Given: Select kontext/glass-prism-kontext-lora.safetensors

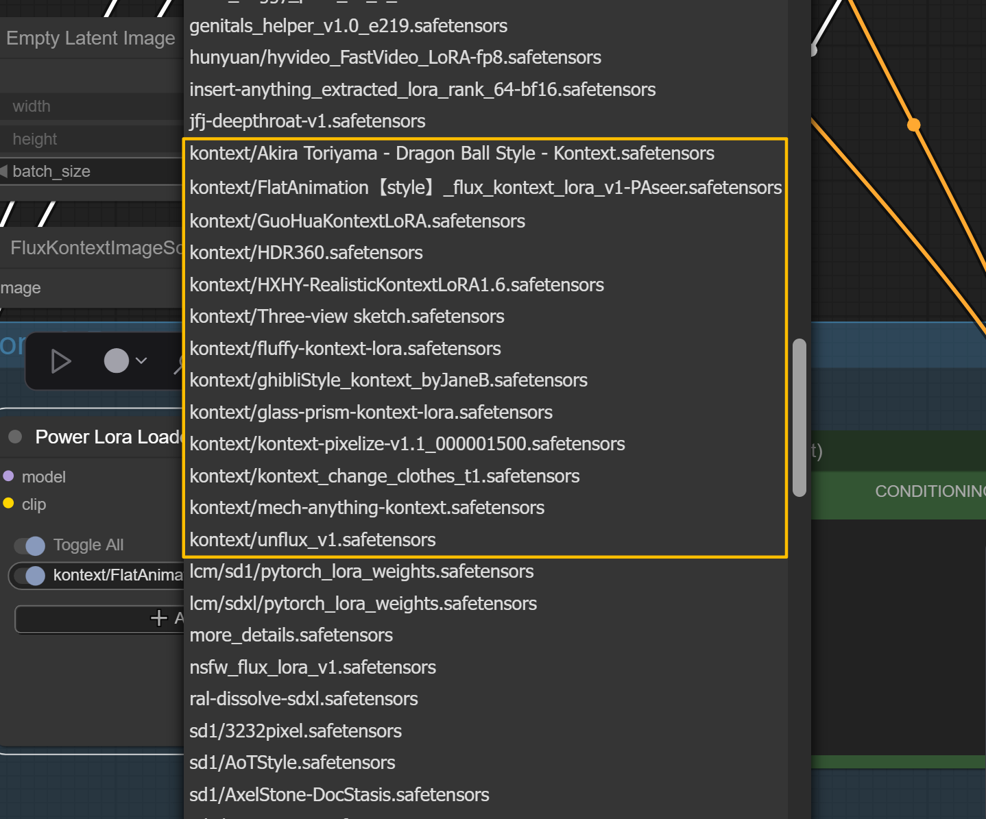Looking at the screenshot, I should [485, 413].
